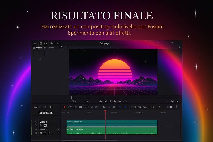Click the bars icon between Media and Indox
213x142 pixels.
(x=45, y=48)
